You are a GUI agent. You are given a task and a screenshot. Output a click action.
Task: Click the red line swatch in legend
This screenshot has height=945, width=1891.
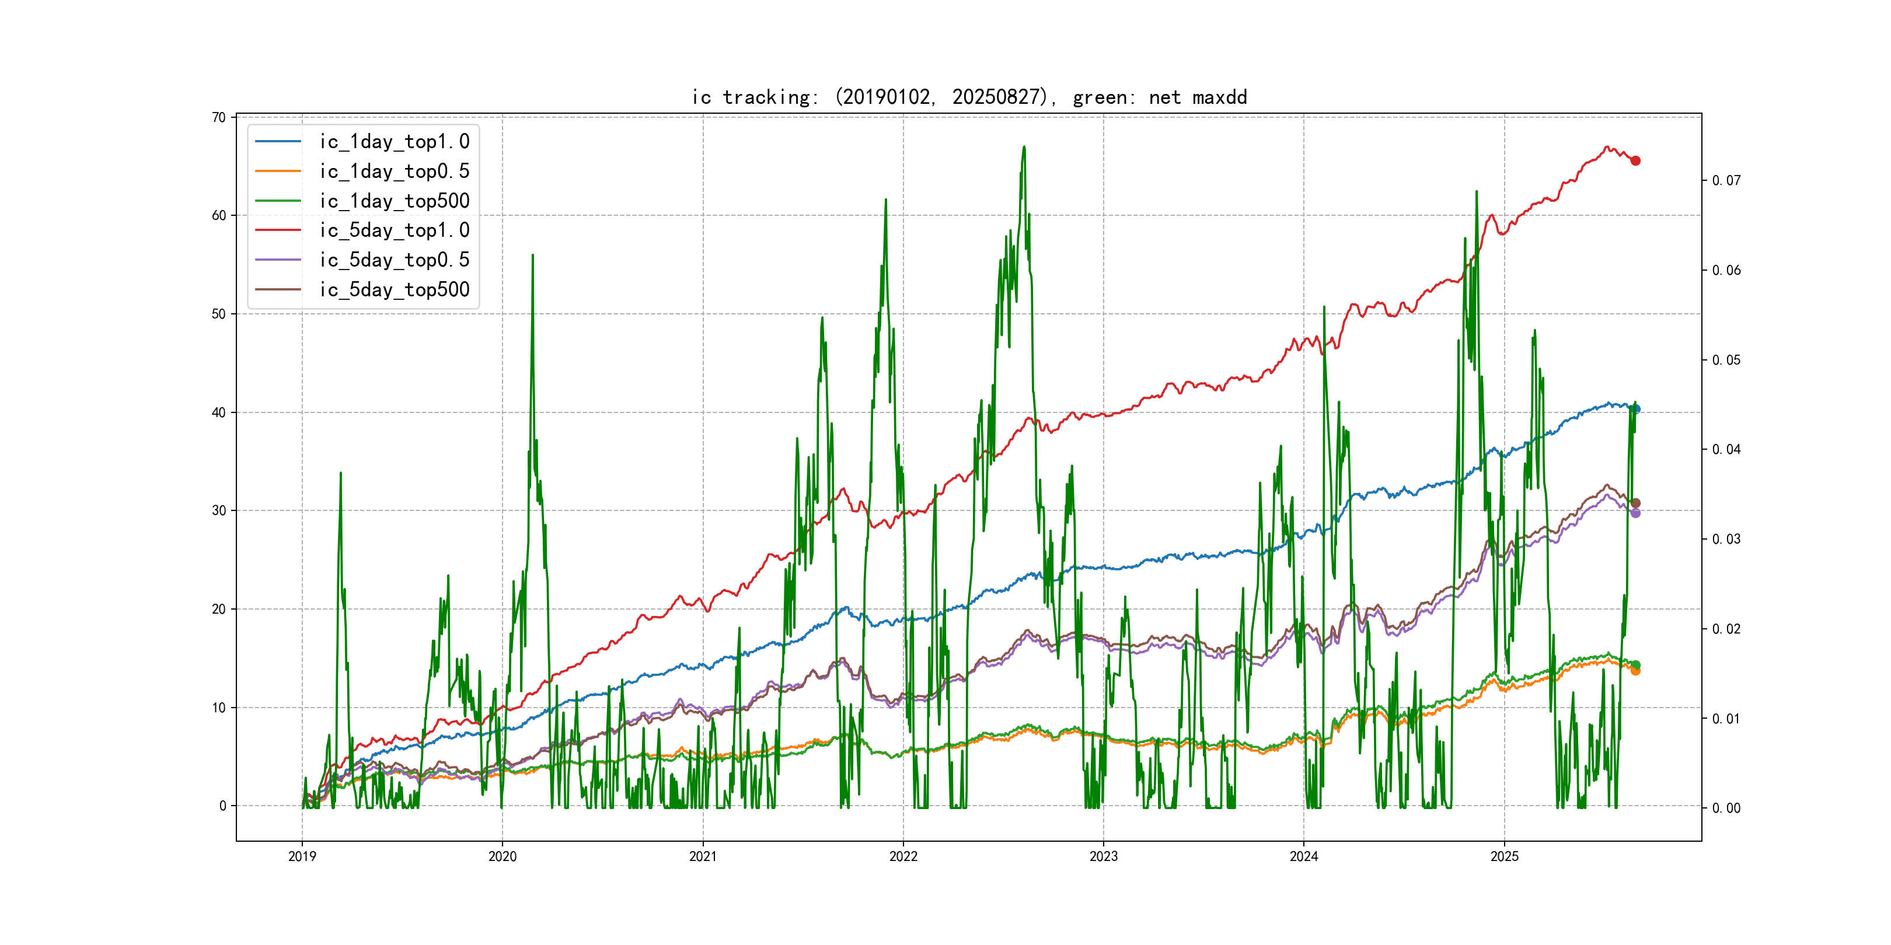[x=278, y=230]
